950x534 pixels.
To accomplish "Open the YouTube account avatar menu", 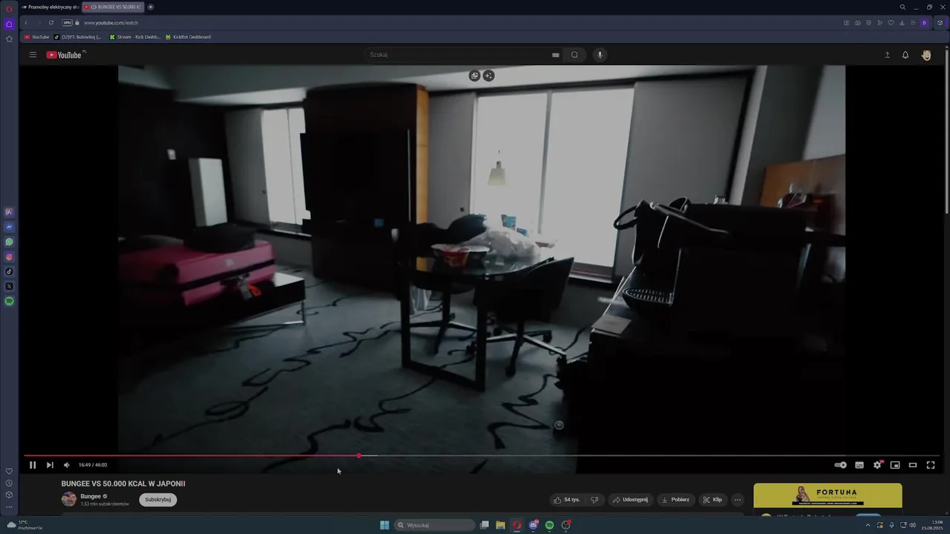I will 926,55.
